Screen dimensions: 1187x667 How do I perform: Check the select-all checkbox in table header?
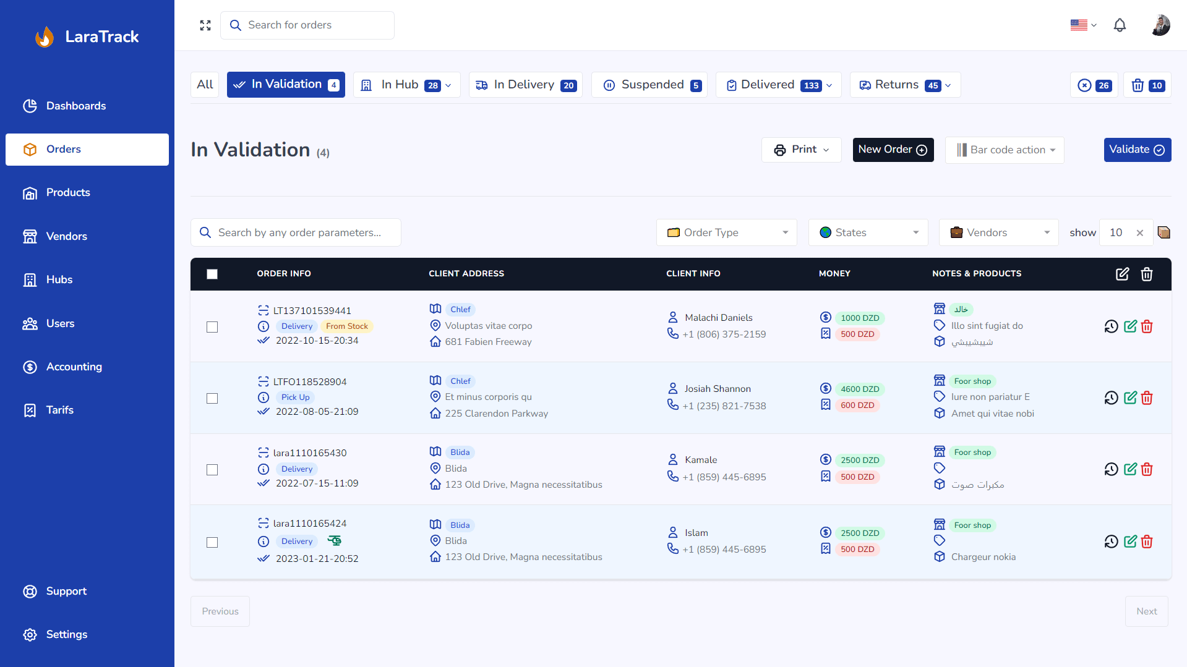(212, 274)
